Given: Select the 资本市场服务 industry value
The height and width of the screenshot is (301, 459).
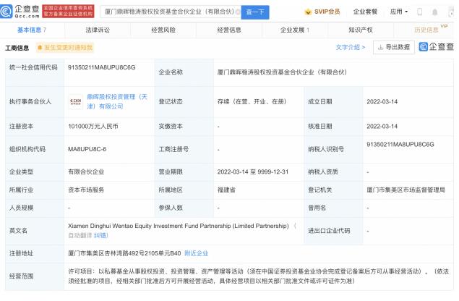Looking at the screenshot, I should pos(86,190).
